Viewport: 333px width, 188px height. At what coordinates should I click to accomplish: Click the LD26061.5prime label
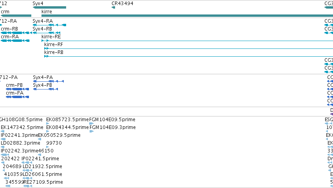[x=42, y=174]
